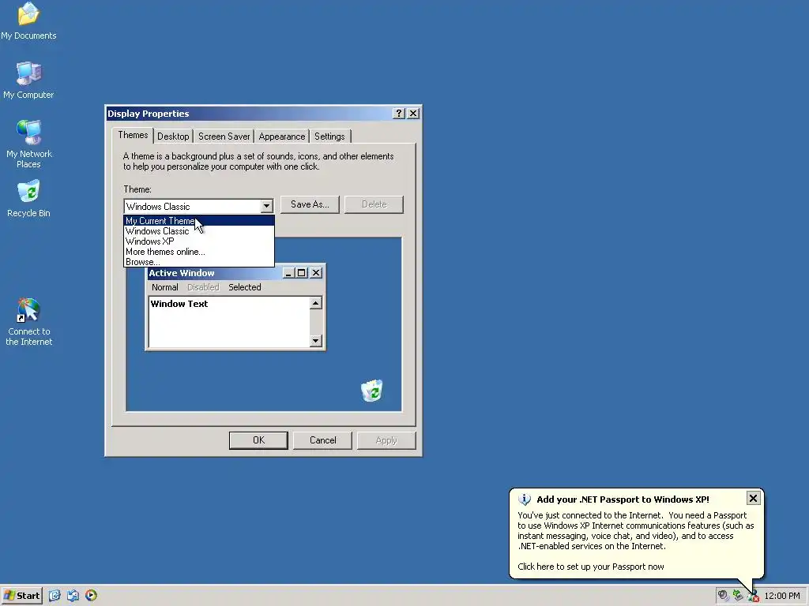Click the volume speaker tray icon

(x=723, y=596)
